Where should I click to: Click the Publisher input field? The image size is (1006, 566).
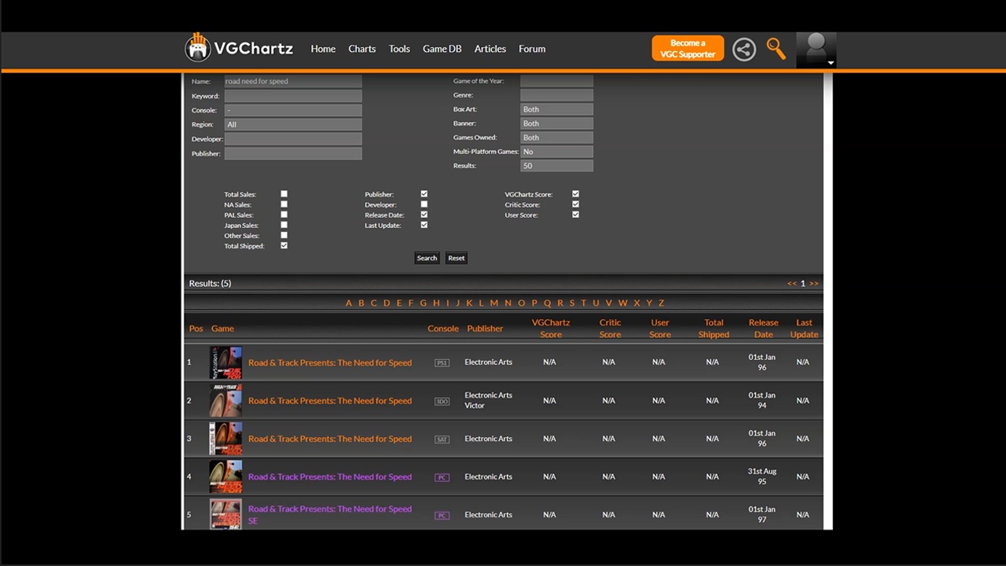[293, 153]
